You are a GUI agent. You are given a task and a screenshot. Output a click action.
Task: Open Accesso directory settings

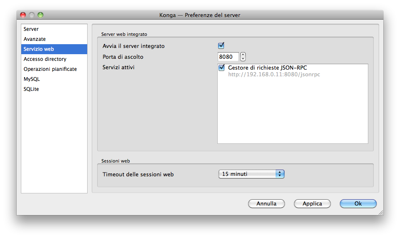pos(45,59)
